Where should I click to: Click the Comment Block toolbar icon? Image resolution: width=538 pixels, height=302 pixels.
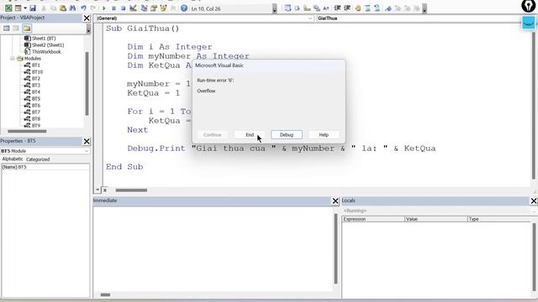click(367, 8)
